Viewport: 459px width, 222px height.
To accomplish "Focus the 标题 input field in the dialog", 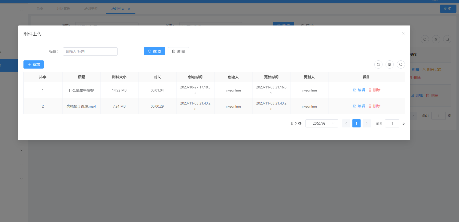I will coord(90,51).
